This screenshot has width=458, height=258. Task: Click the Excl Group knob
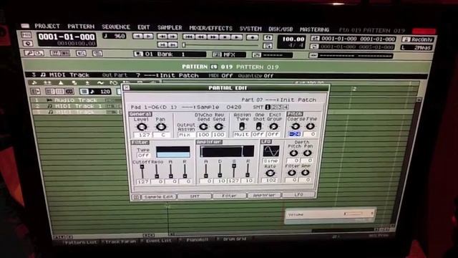[x=273, y=126]
